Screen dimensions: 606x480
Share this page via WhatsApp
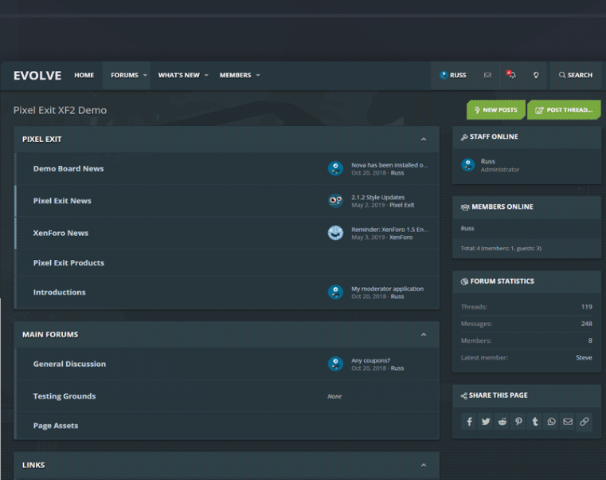[552, 422]
